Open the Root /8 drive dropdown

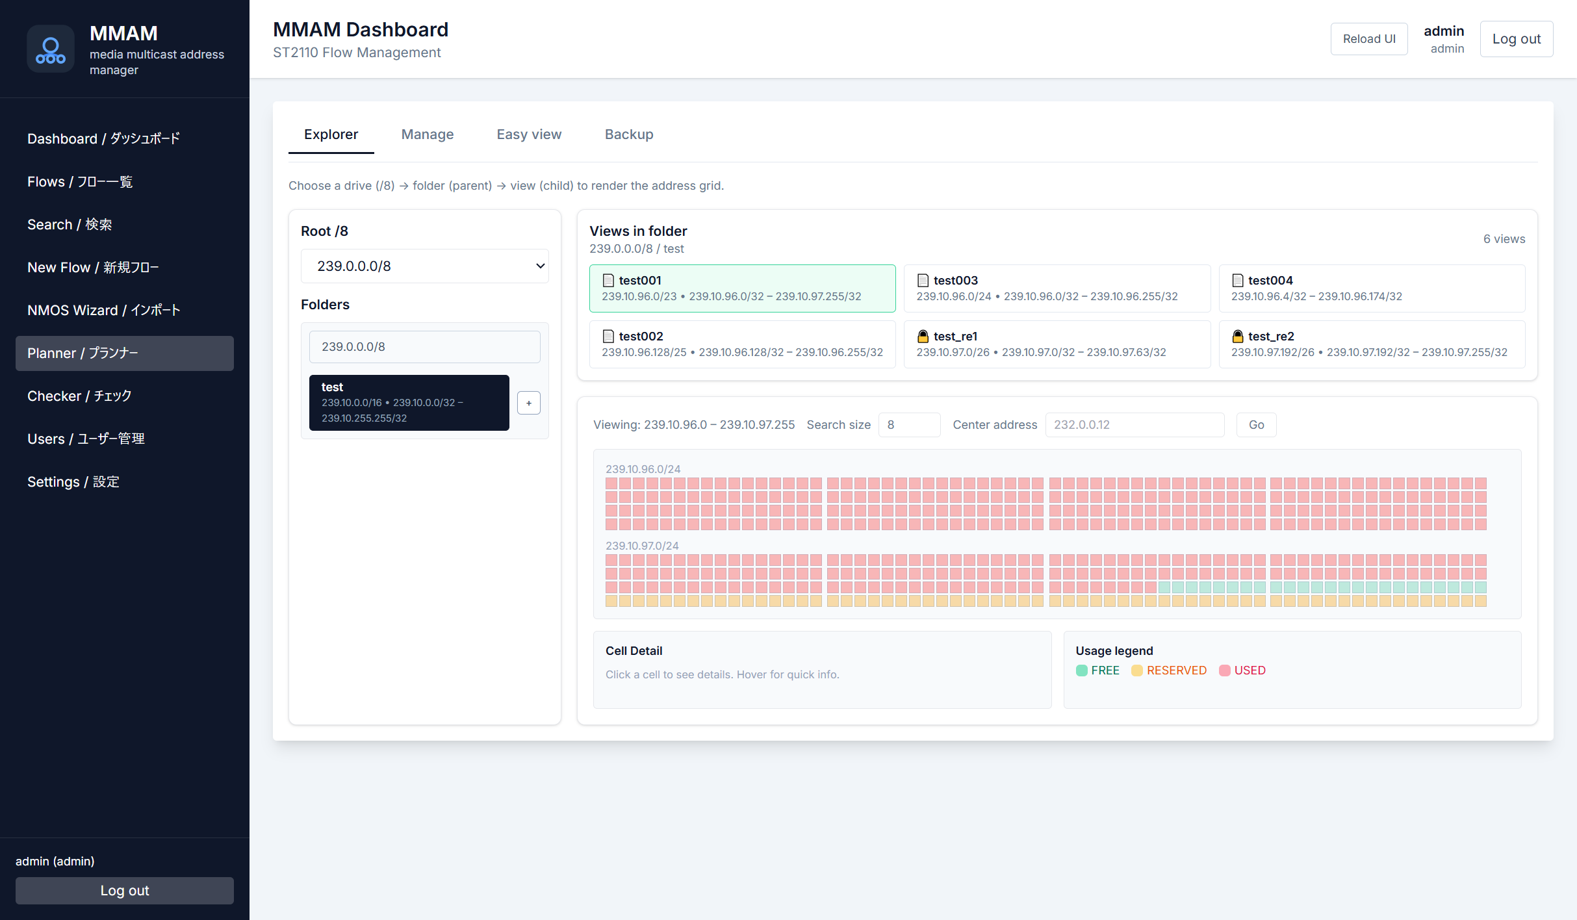coord(424,266)
